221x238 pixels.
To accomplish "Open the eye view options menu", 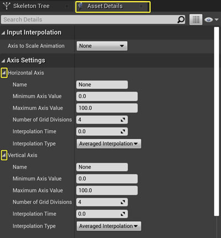I will tap(211, 19).
